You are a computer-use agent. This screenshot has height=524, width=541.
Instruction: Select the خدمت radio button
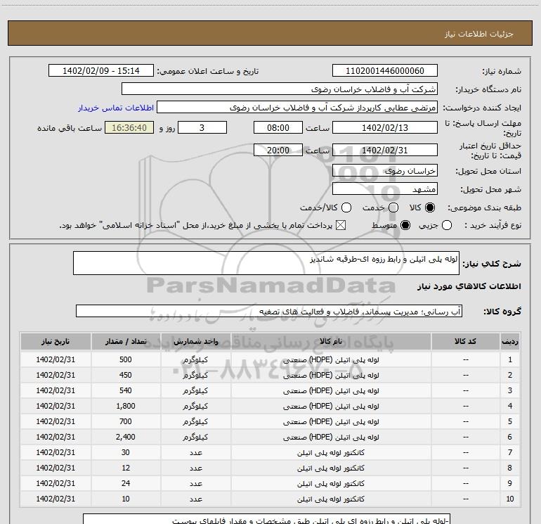[x=393, y=207]
